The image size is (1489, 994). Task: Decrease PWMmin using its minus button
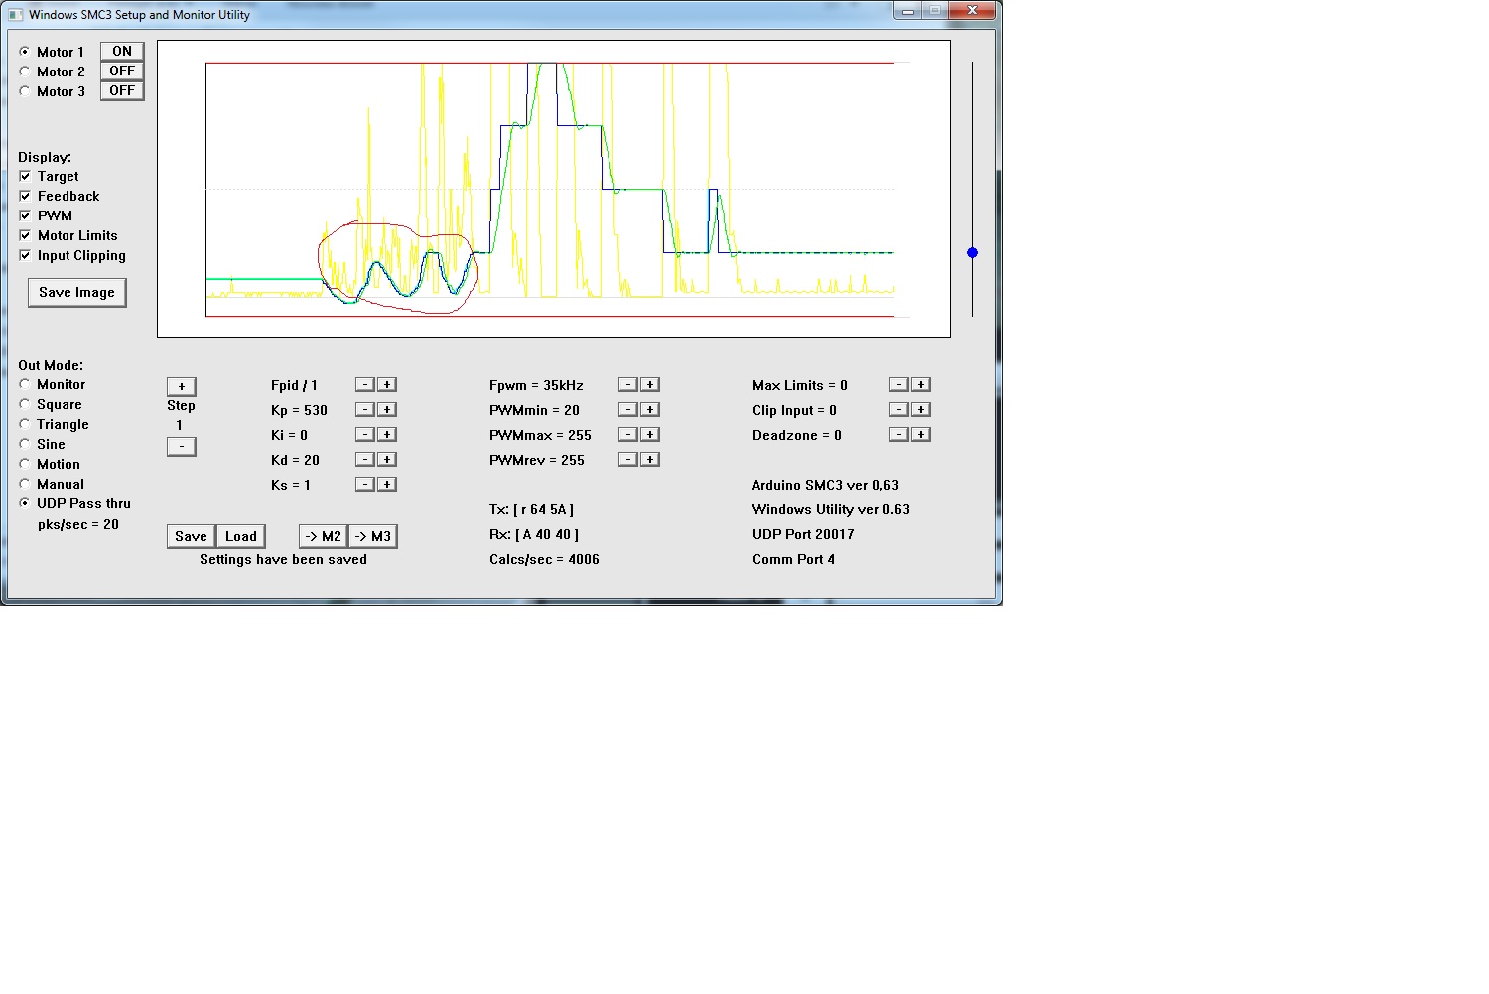click(x=627, y=410)
